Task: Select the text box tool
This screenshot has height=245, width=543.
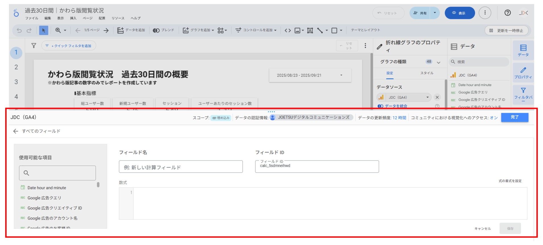Action: click(x=310, y=30)
